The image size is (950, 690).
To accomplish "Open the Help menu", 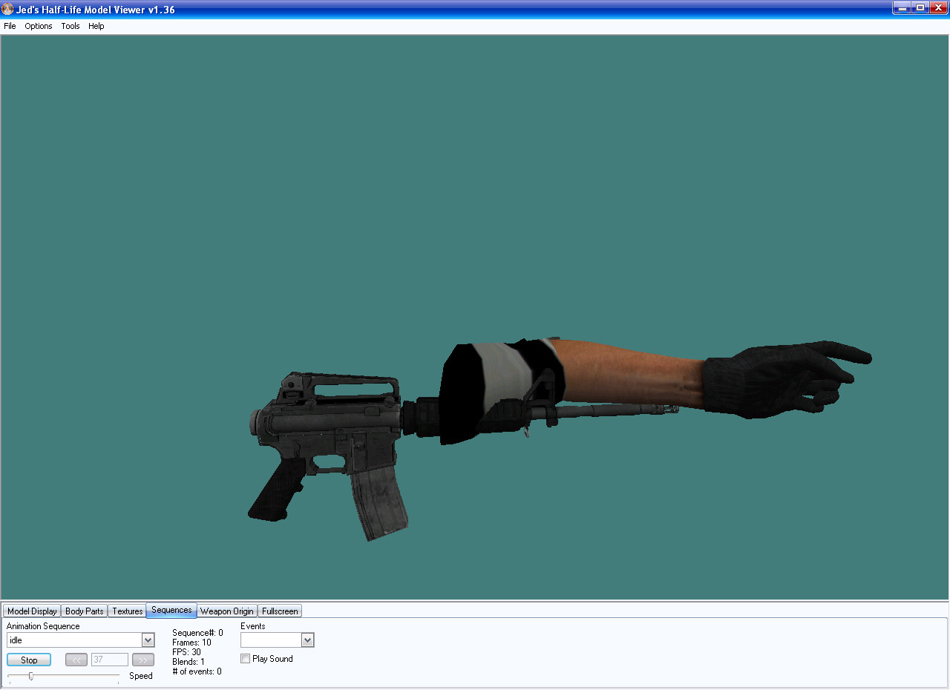I will coord(96,26).
